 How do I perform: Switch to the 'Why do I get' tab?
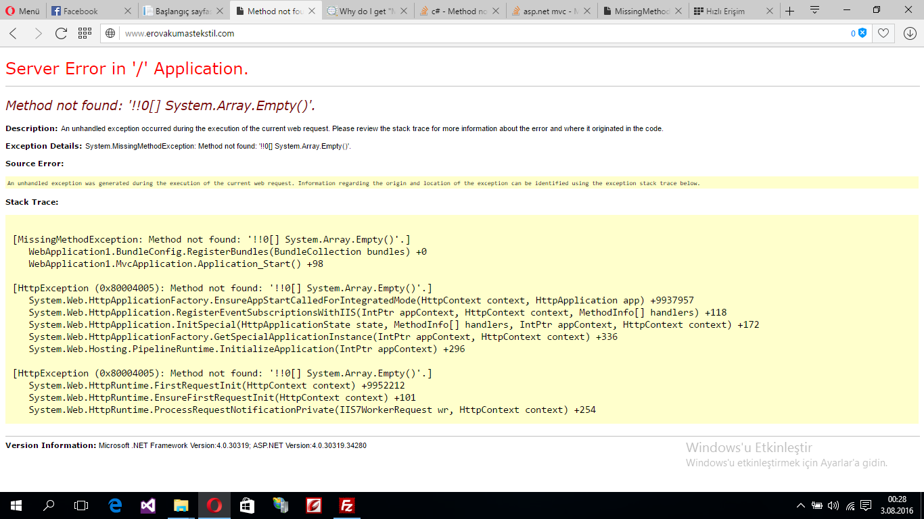[x=361, y=11]
